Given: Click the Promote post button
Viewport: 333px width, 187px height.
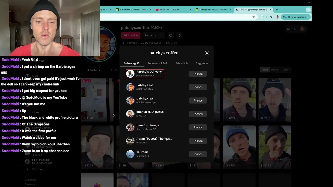Looking at the screenshot, I should [x=154, y=35].
